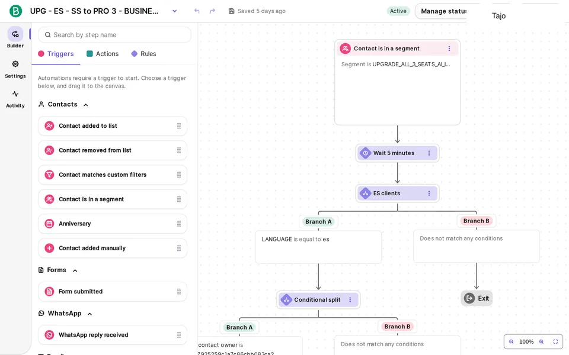Viewport: 569px width, 355px height.
Task: Click the UPG - ES automation title
Action: point(94,11)
